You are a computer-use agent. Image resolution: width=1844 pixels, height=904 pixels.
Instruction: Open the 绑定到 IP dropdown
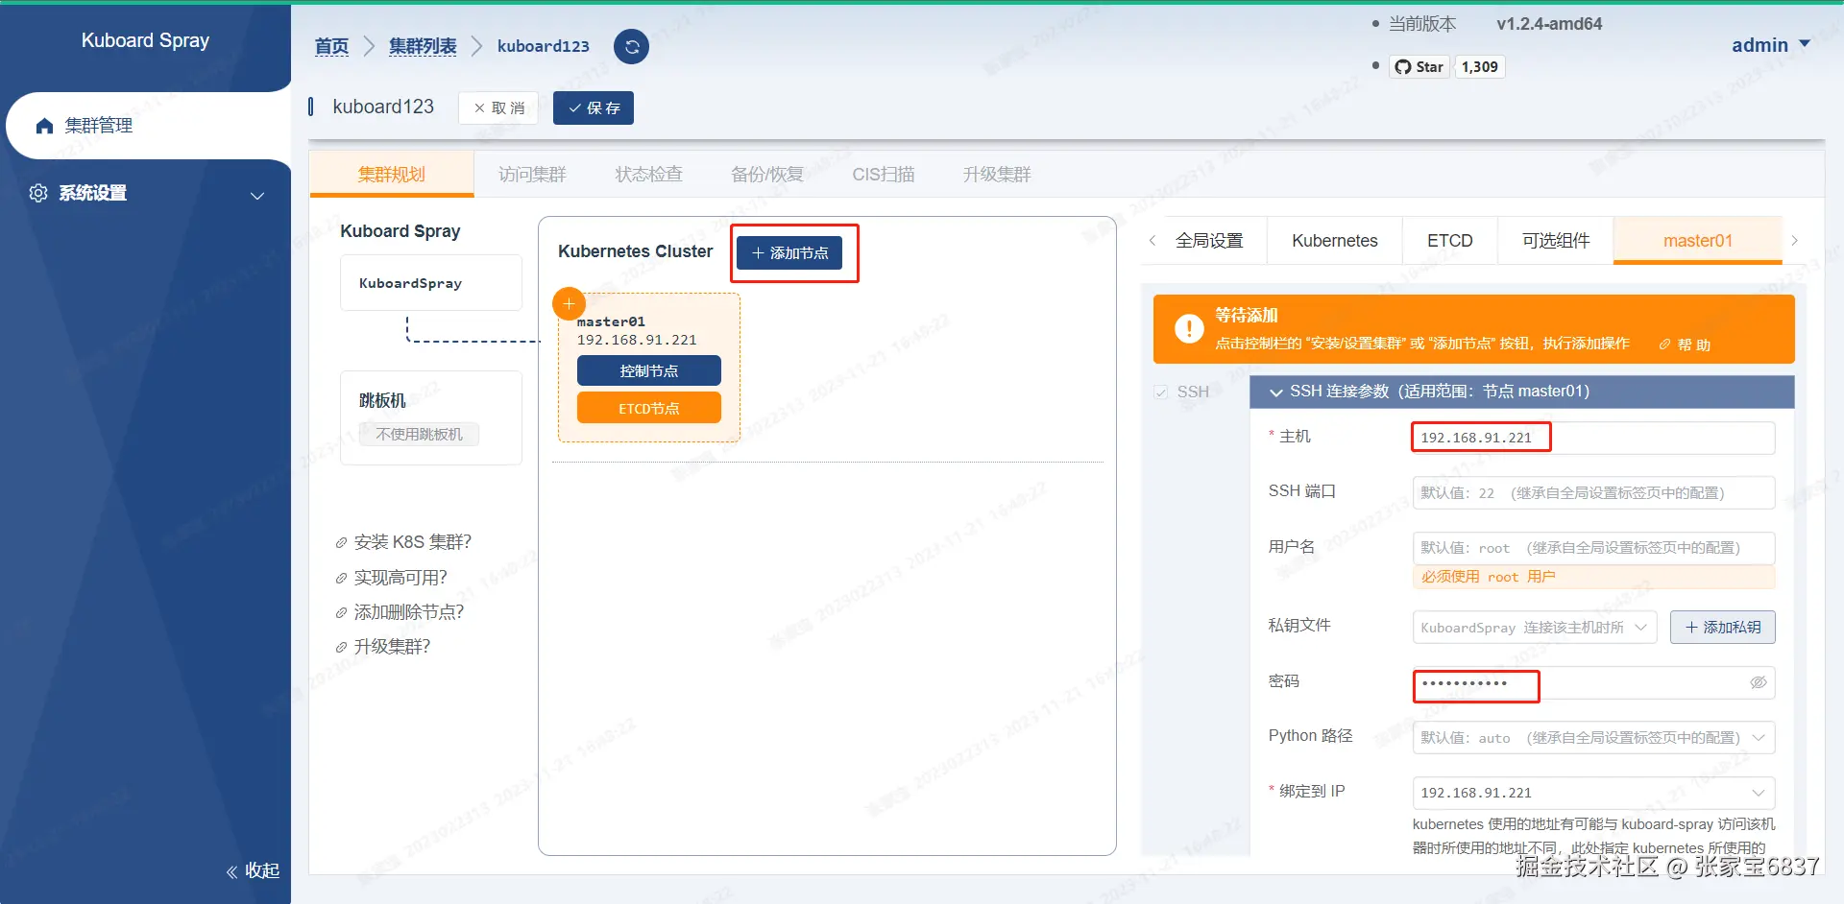coord(1593,793)
